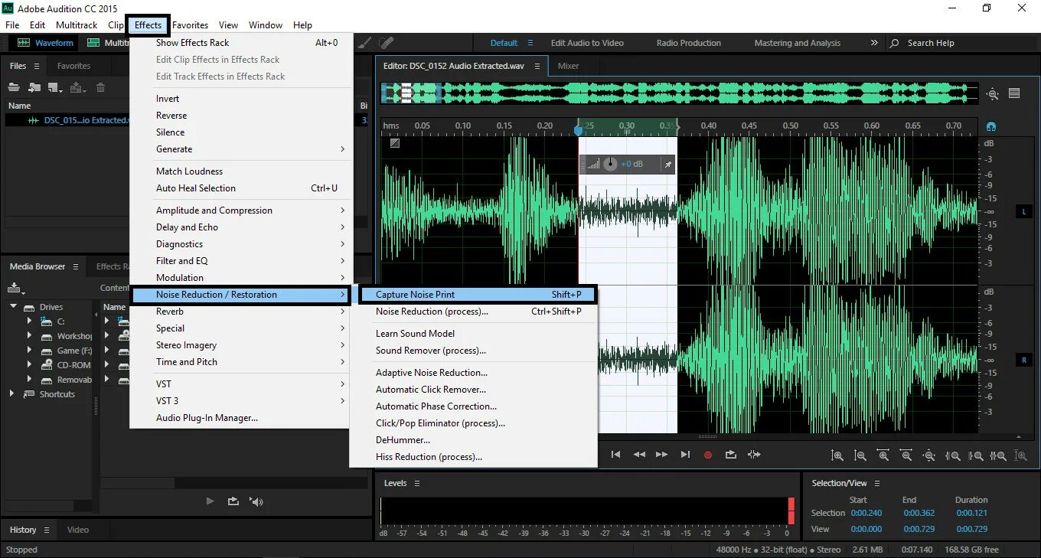
Task: Click the Zoom Out Full icon
Action: (x=929, y=455)
